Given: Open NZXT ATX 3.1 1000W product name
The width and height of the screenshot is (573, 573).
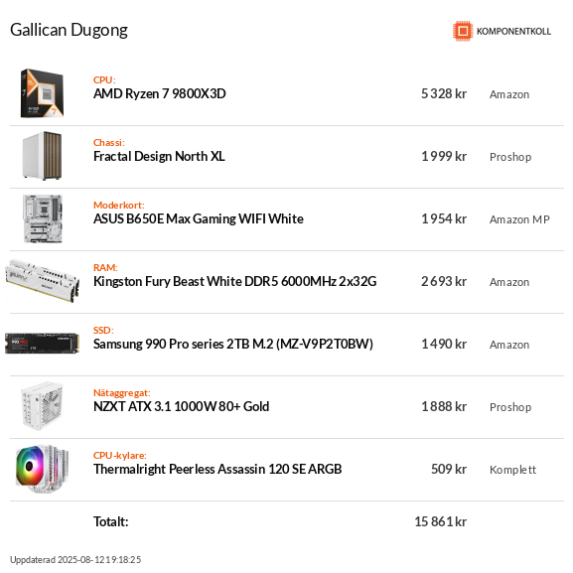Looking at the screenshot, I should click(x=182, y=407).
